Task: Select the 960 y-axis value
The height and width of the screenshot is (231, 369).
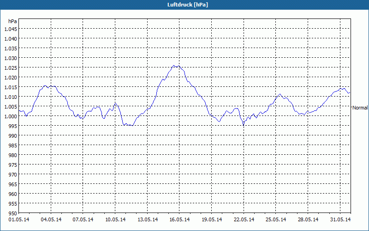Action: (x=13, y=194)
